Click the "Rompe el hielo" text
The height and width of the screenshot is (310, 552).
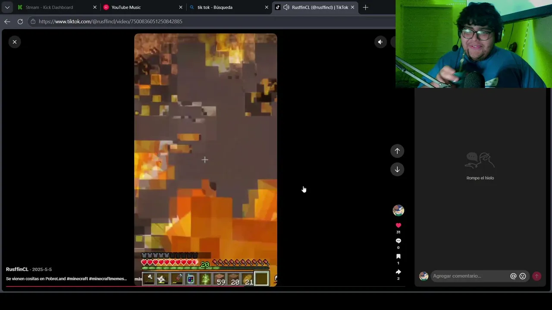(480, 178)
